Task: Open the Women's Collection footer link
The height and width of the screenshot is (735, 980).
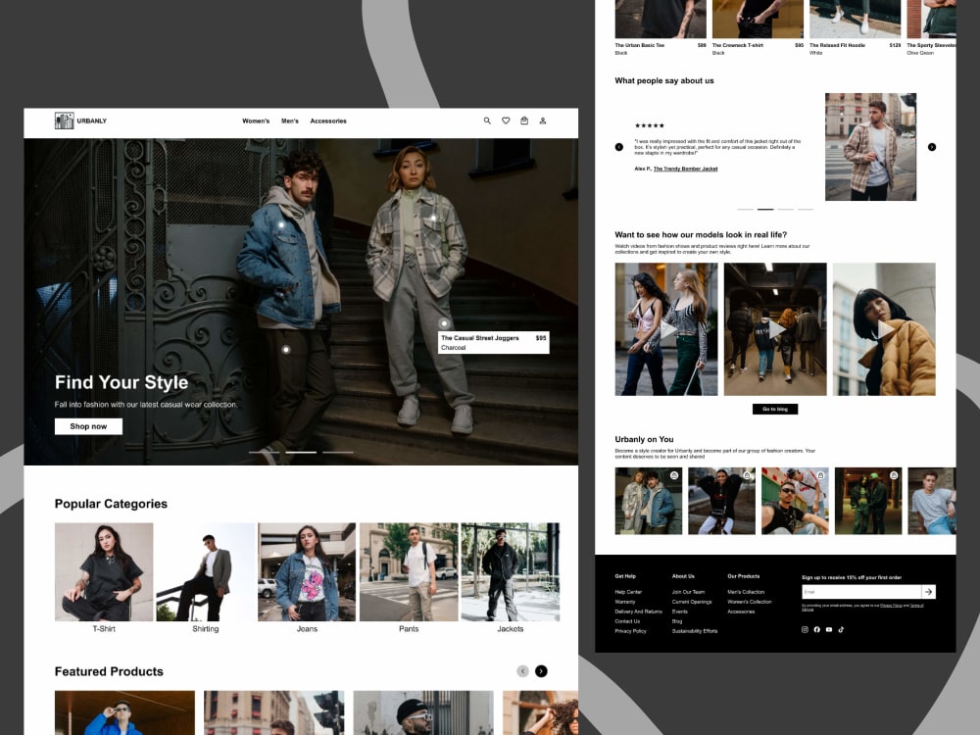Action: point(750,602)
